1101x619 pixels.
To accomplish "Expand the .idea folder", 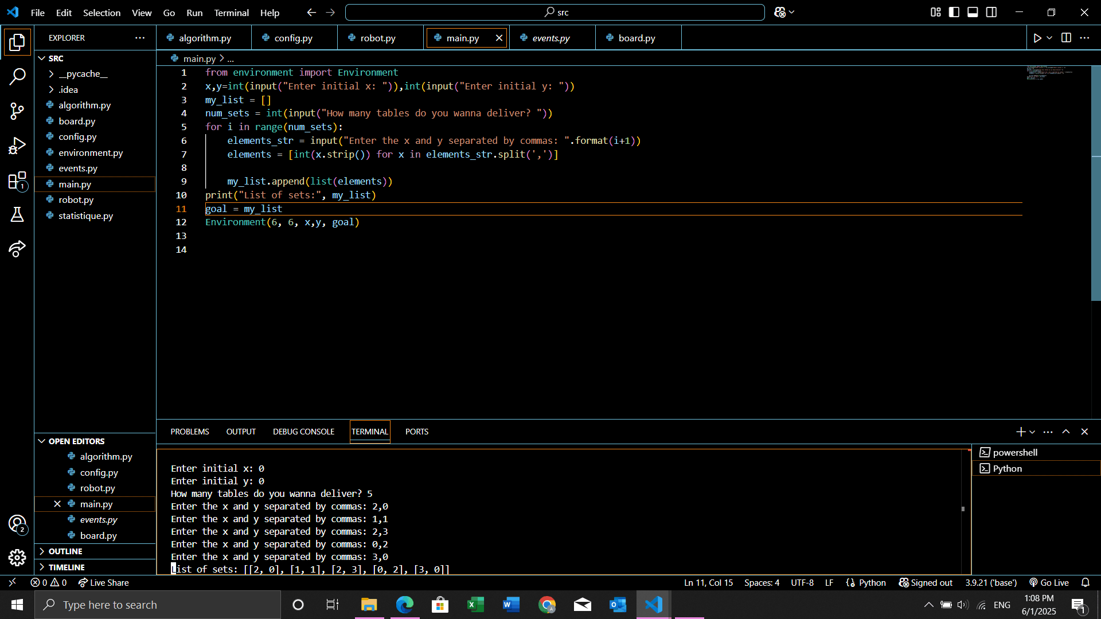I will [x=68, y=89].
